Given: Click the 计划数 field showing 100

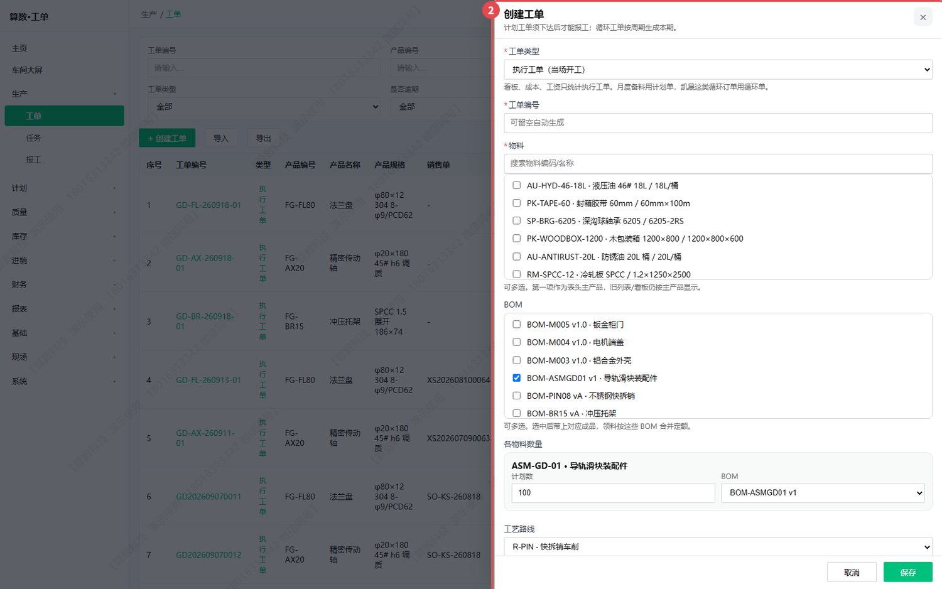Looking at the screenshot, I should pyautogui.click(x=613, y=493).
